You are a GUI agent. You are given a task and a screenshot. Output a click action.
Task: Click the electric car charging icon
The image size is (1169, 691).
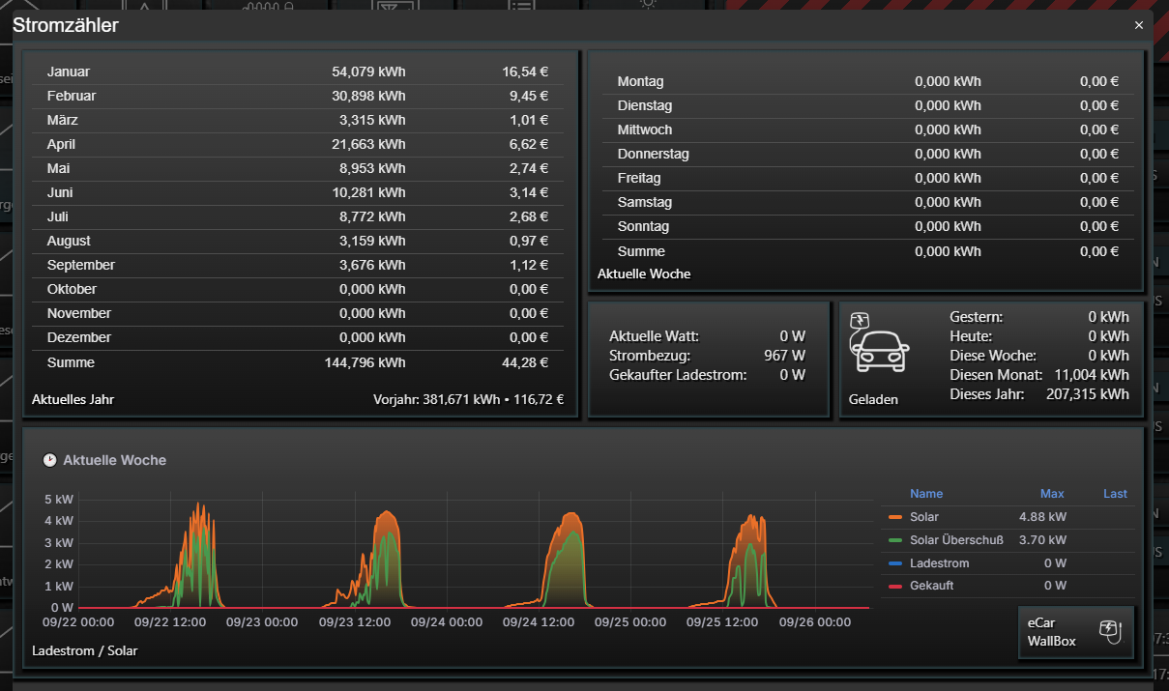(x=878, y=345)
